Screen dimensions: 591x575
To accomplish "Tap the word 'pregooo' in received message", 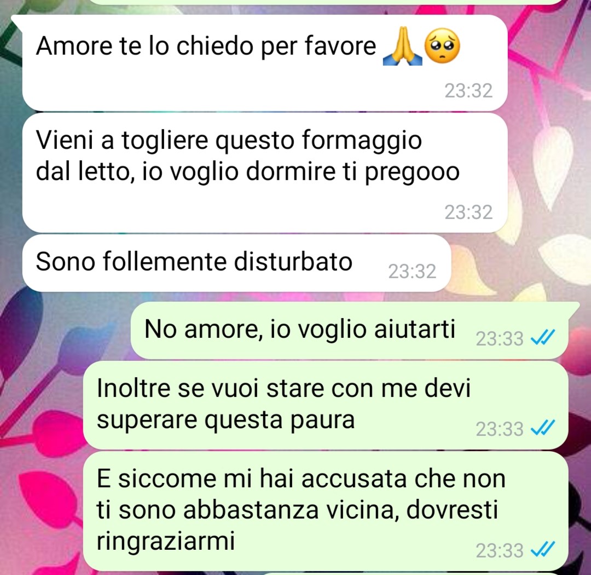I will tap(412, 173).
